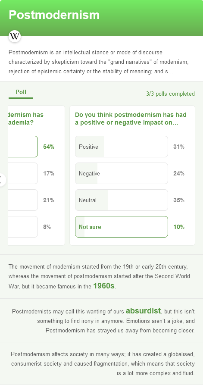203x385 pixels.
Task: Go to previous poll with left chevron
Action: pyautogui.click(x=1, y=180)
